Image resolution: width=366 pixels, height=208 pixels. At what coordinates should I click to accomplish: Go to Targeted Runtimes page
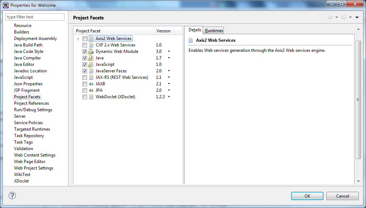32,129
